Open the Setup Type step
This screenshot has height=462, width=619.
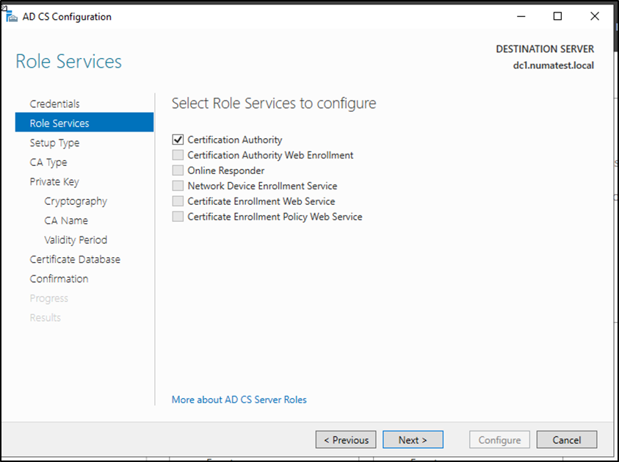[54, 142]
